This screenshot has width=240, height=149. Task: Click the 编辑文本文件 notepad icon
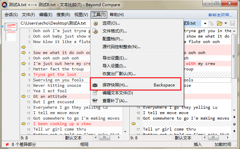[96, 93]
